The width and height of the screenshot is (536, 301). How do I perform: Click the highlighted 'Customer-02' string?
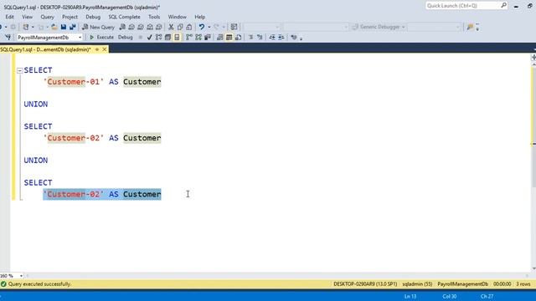(74, 194)
